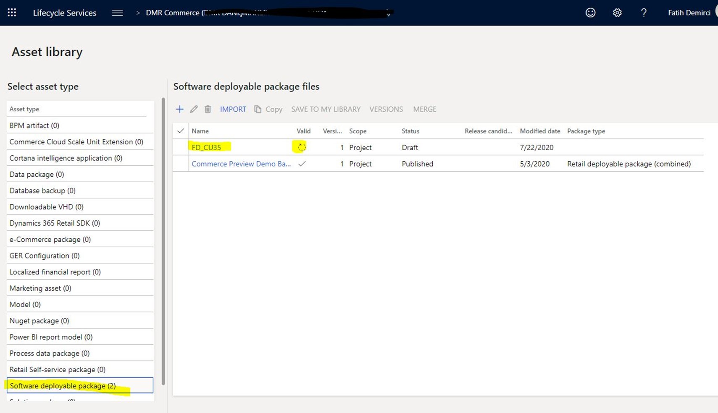This screenshot has width=718, height=413.
Task: Open the hamburger navigation menu
Action: click(117, 13)
